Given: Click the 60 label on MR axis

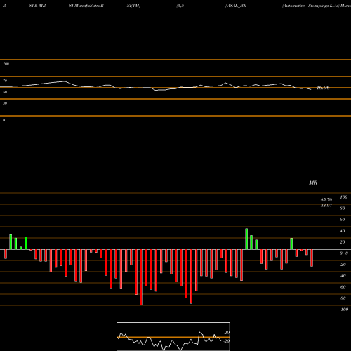Looking at the screenshot, I should (x=343, y=220).
